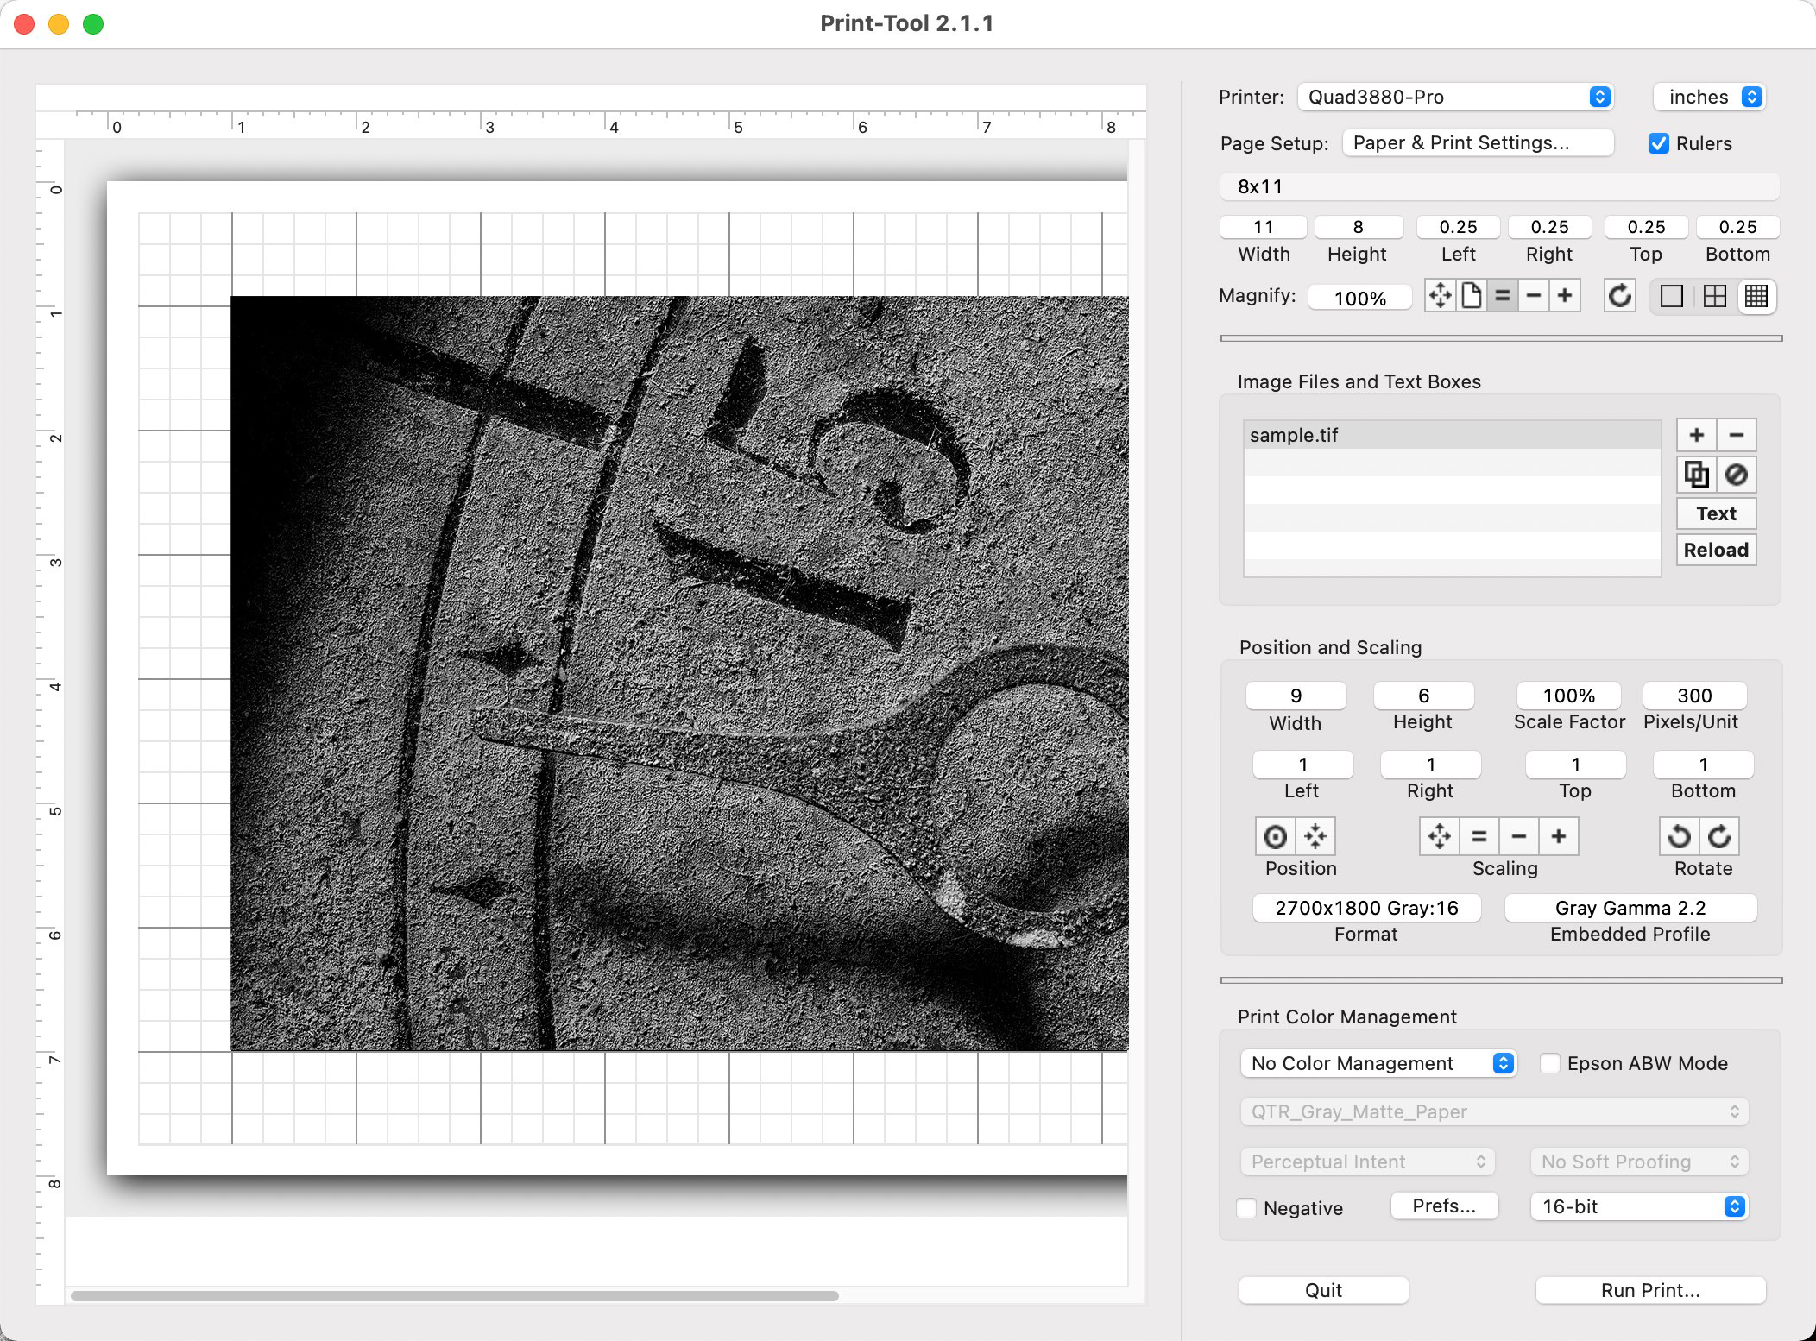Open the 16-bit depth dropdown
1816x1341 pixels.
coord(1638,1206)
